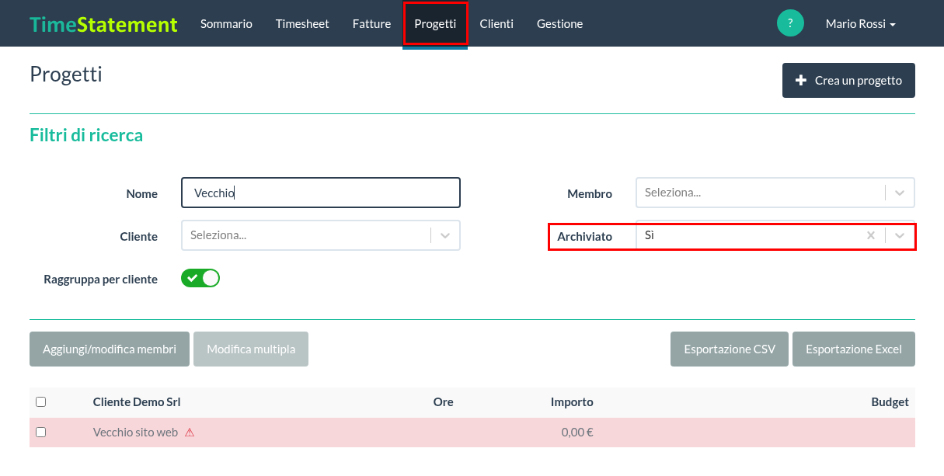Tick the Vecchio sito web row checkbox

tap(41, 432)
